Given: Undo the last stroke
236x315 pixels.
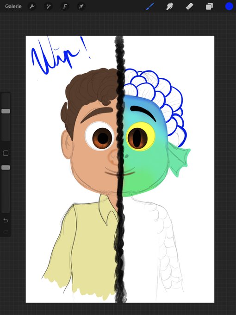Looking at the screenshot, I should click(6, 220).
